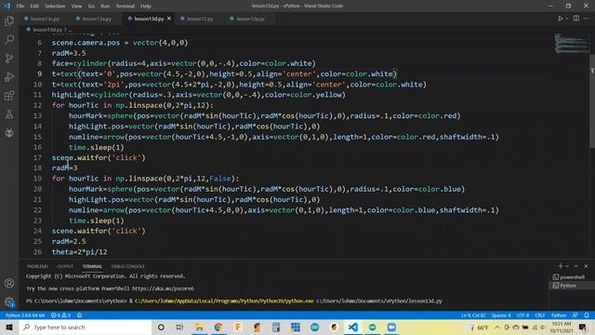595x335 pixels.
Task: Open the Explorer view in activity bar
Action: pos(9,20)
